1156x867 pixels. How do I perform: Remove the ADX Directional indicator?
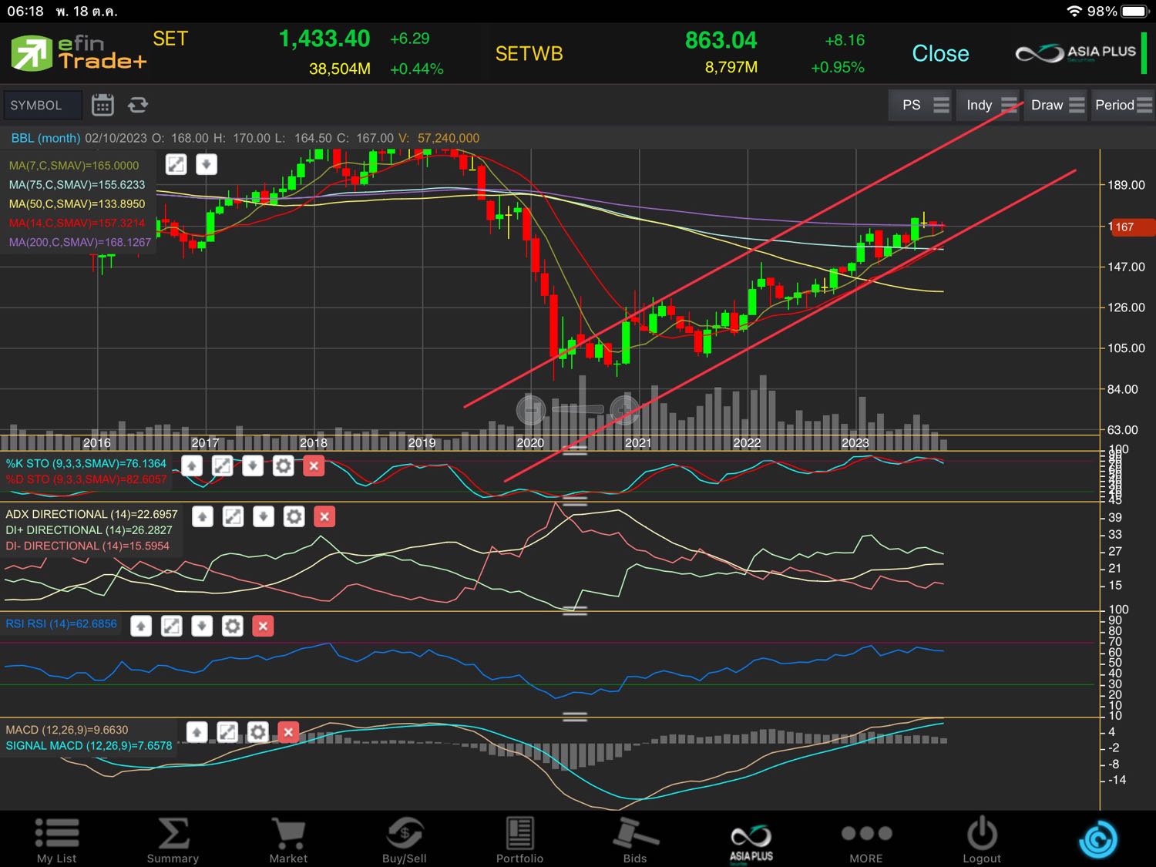point(324,516)
